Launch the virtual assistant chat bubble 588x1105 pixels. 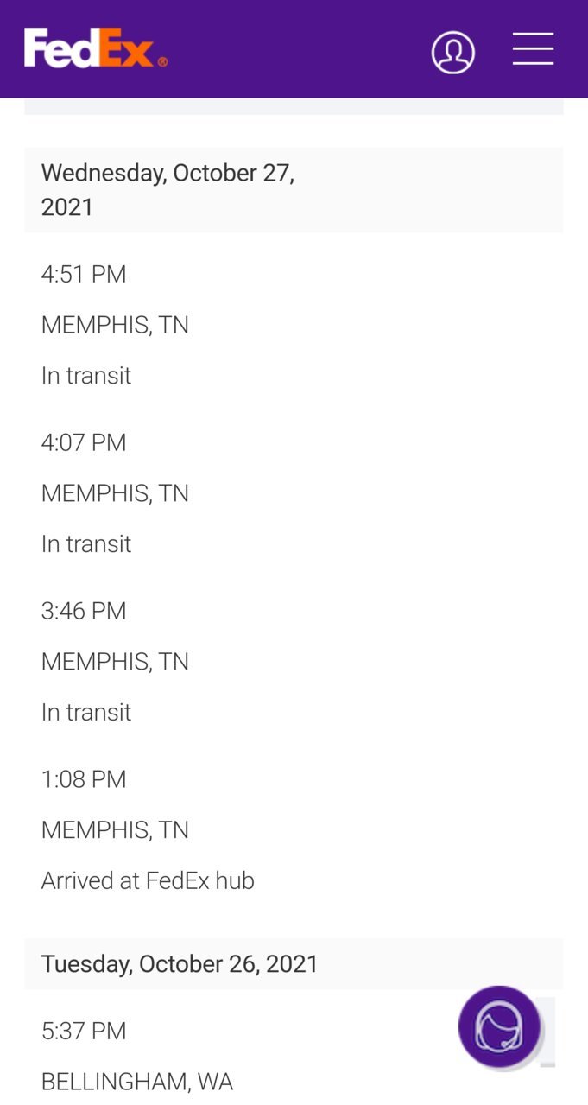(x=500, y=1026)
